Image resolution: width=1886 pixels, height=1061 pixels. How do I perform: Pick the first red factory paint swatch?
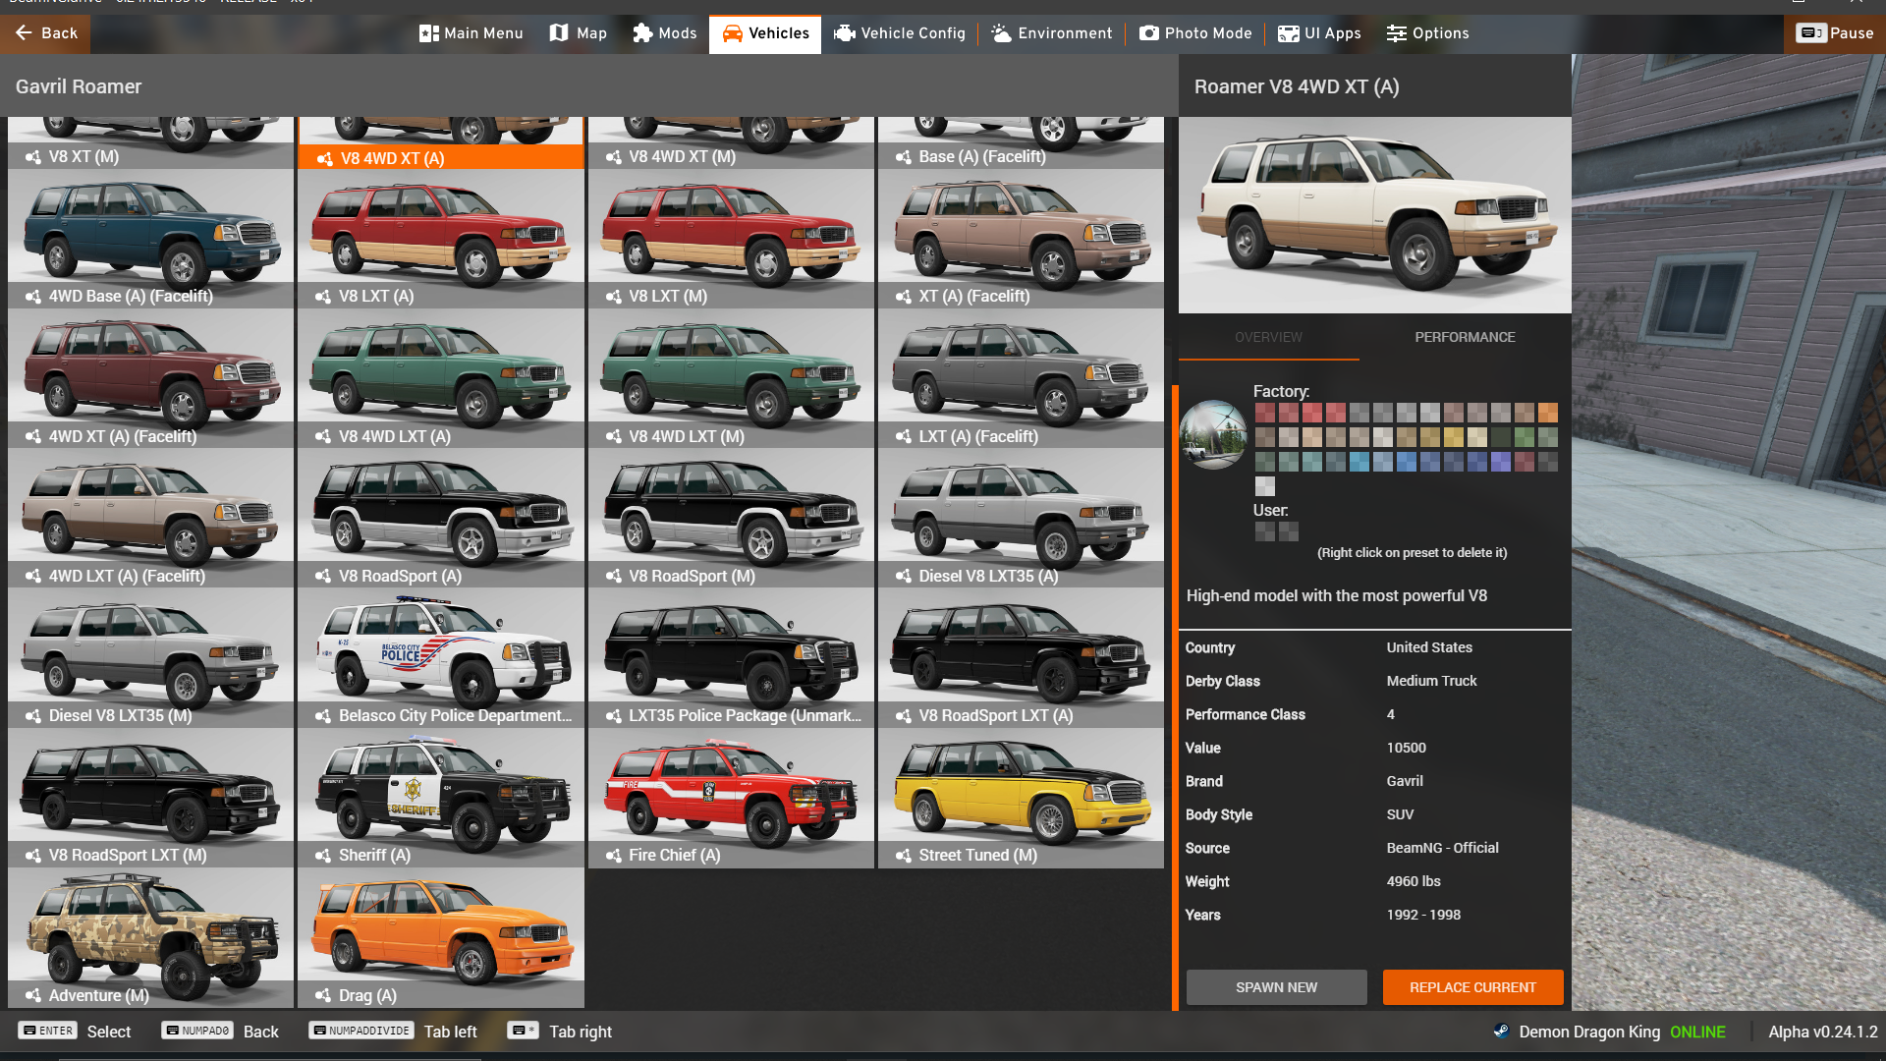tap(1264, 413)
